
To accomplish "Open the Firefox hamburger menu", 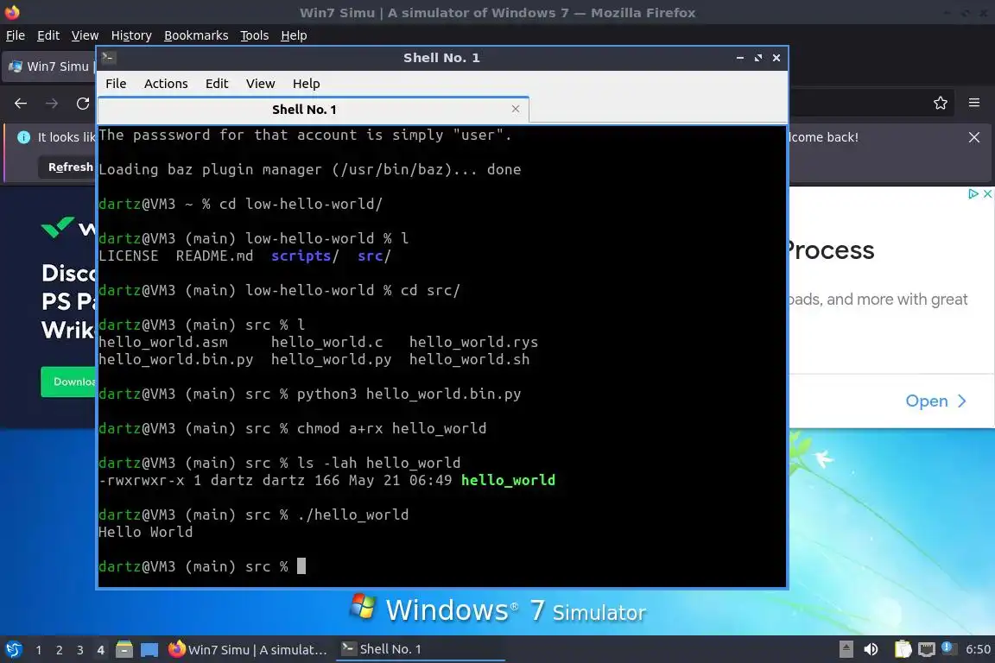I will [974, 103].
